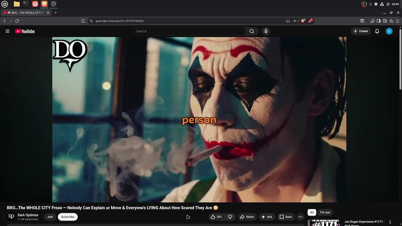Bookmark this page with bookmark icon
The width and height of the screenshot is (402, 226).
[83, 21]
